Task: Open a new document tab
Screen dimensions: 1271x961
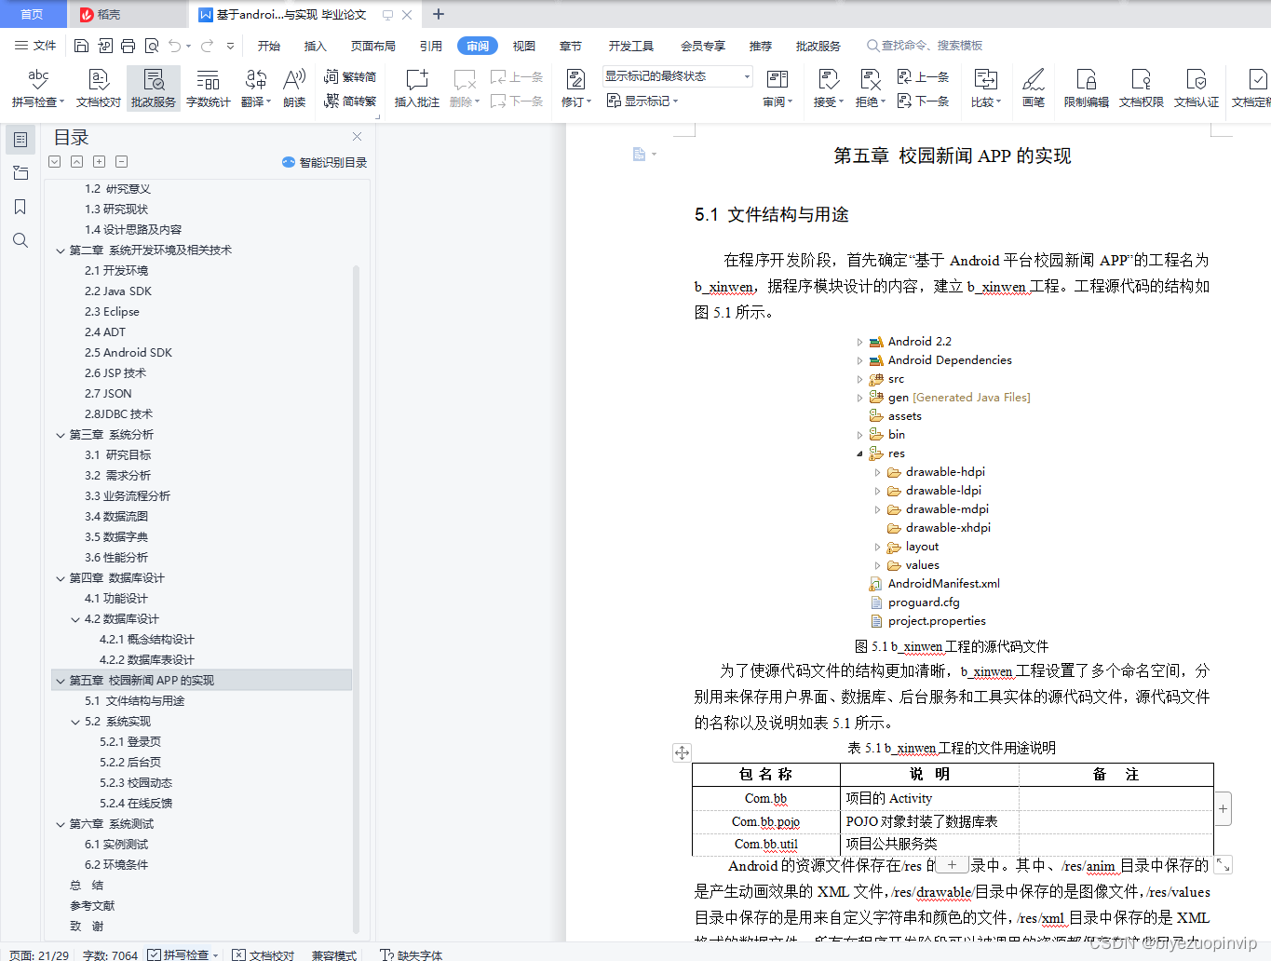Action: [x=439, y=14]
